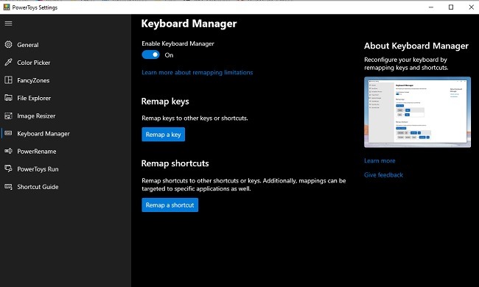
Task: Click the Remap a shortcut button
Action: click(169, 205)
